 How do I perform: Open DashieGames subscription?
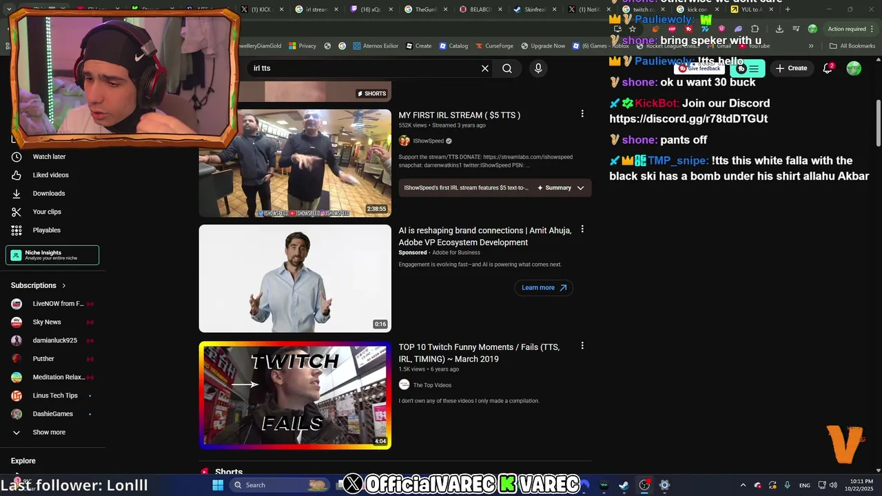53,414
